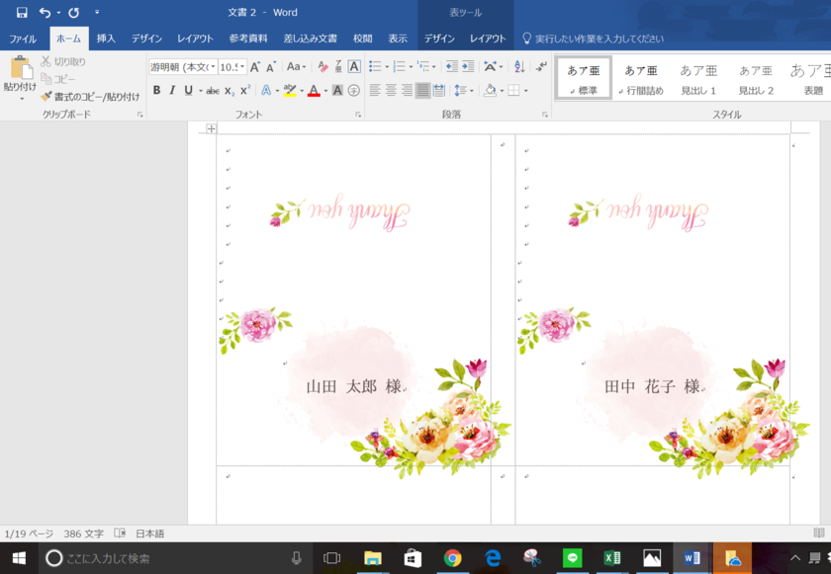Switch to the 校閲 ribbon tab

click(362, 38)
